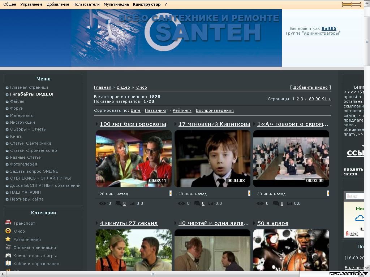
Task: Open the 1«А» говорит о скром... thumbnail
Action: [x=291, y=159]
